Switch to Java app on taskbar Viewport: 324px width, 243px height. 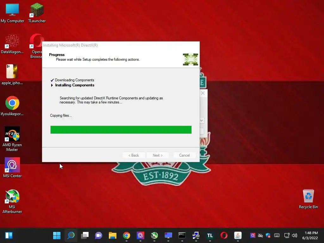pos(238,235)
